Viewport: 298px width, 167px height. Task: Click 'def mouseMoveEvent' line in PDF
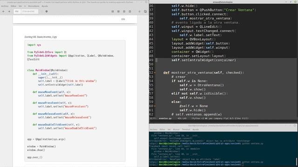point(52,92)
